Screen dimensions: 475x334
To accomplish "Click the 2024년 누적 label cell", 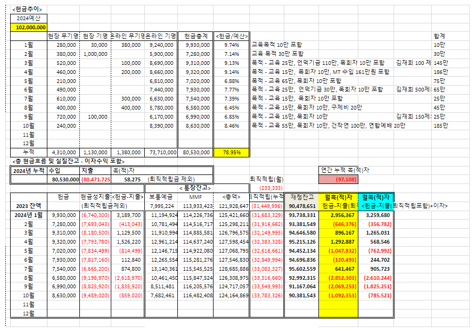I will click(29, 171).
